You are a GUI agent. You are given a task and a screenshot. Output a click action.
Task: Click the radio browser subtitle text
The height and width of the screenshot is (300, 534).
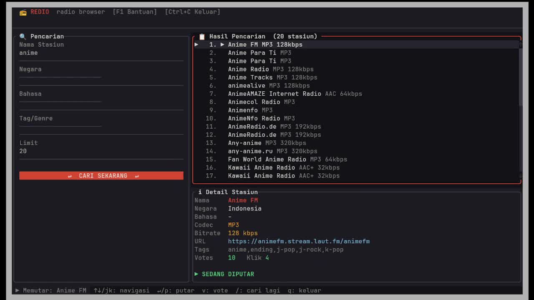[81, 12]
